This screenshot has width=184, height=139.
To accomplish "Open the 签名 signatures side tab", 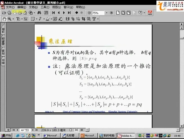I will coord(3,61).
